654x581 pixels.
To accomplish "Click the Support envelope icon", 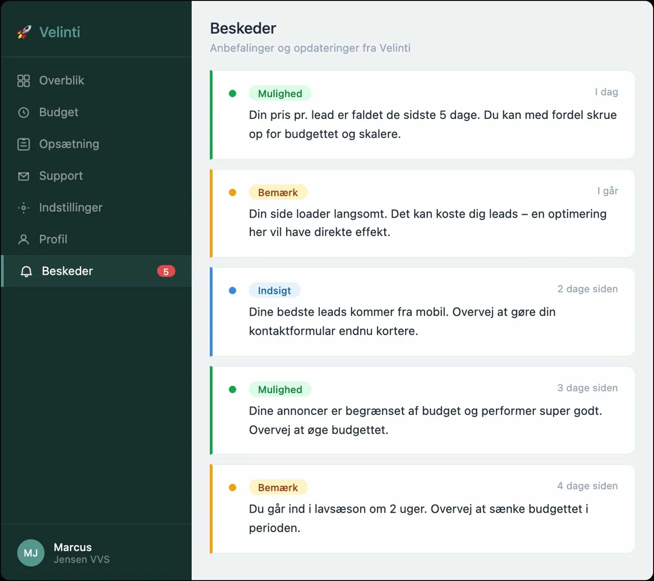I will click(x=24, y=176).
